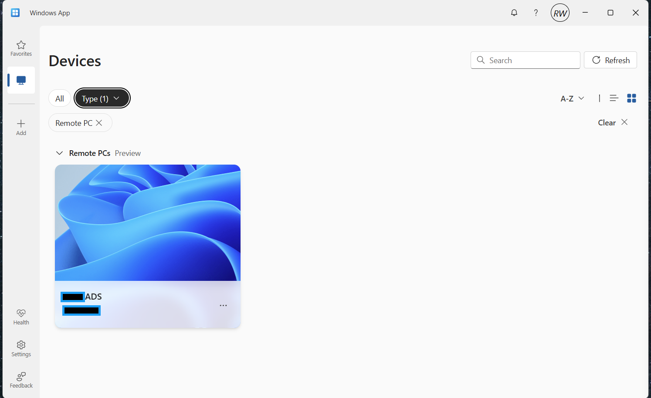This screenshot has width=651, height=398.
Task: Click the Refresh button
Action: click(x=610, y=60)
